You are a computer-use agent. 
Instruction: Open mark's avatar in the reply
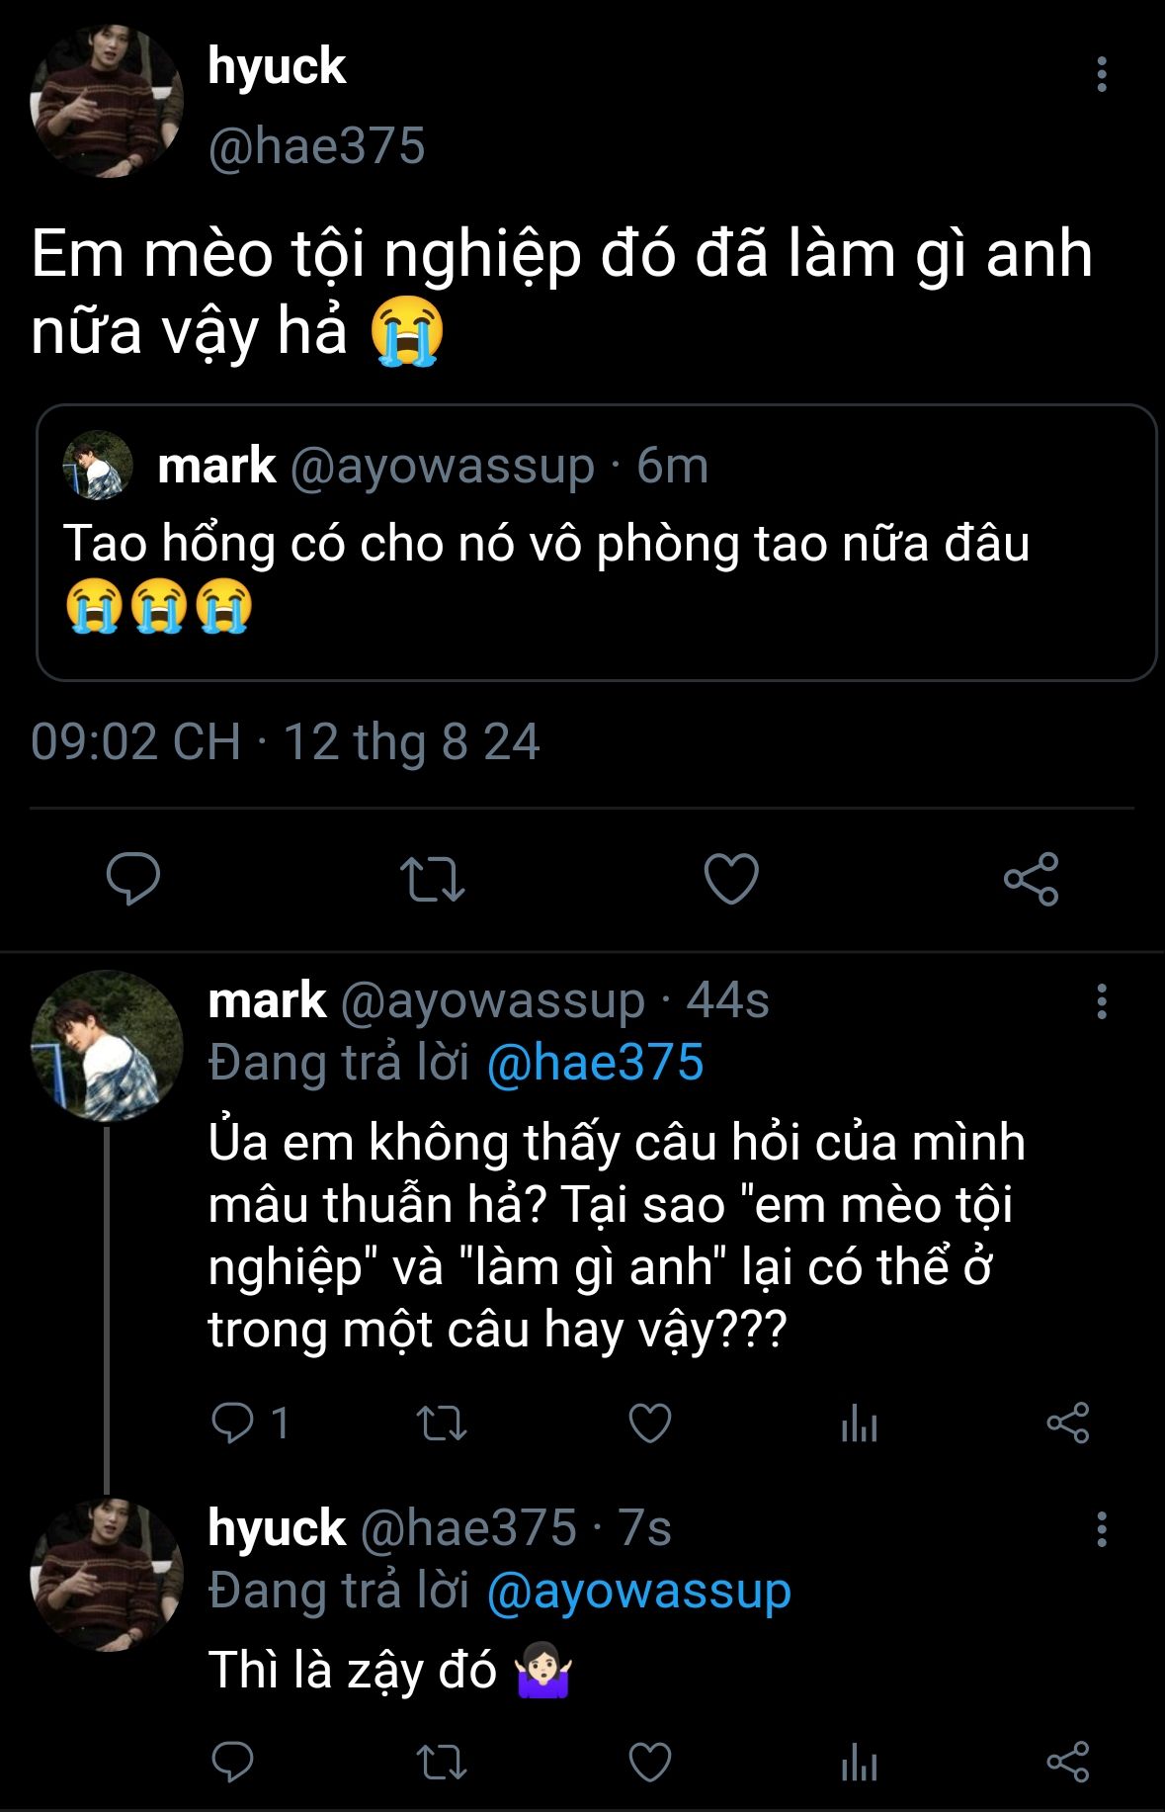pyautogui.click(x=107, y=1046)
